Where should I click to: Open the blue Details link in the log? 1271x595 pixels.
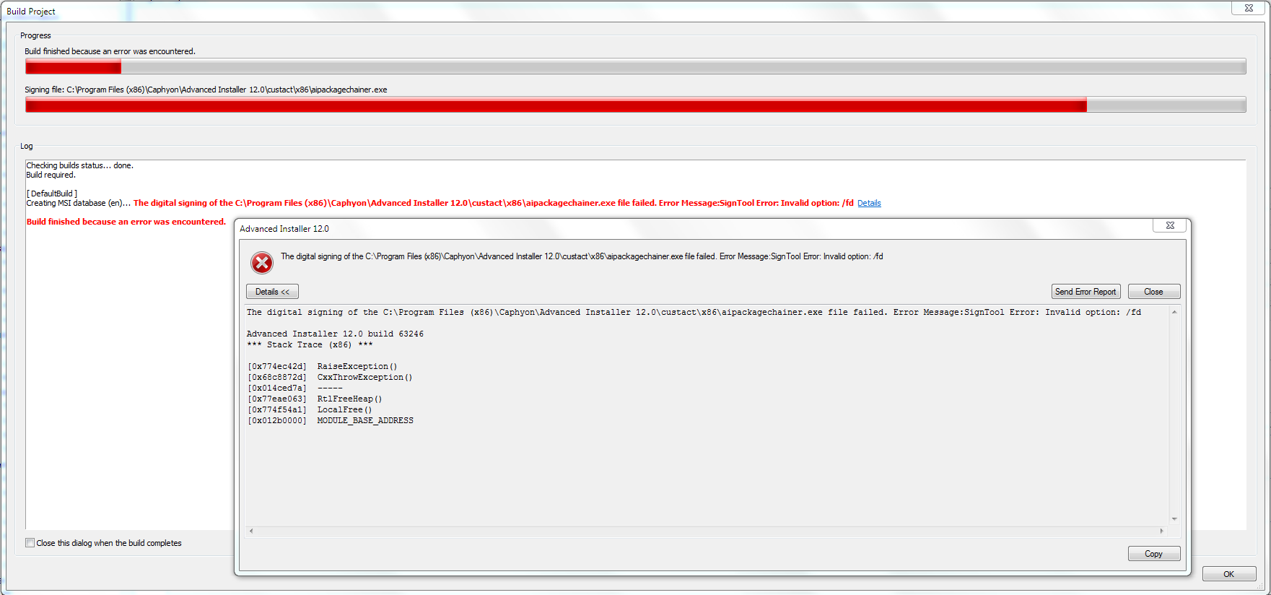point(869,204)
